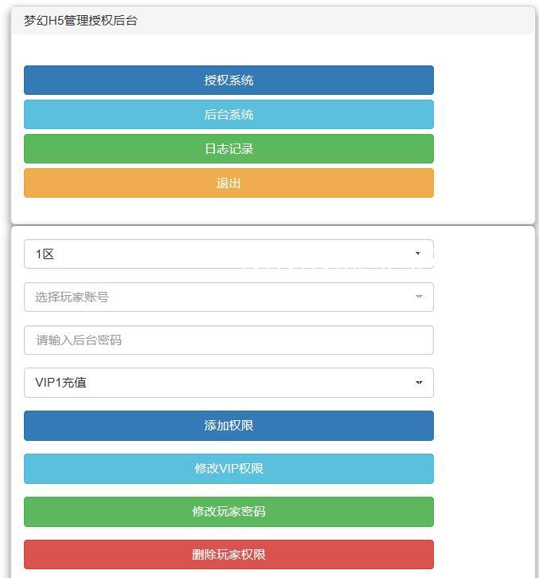View the 日志记录 log records

(x=228, y=149)
